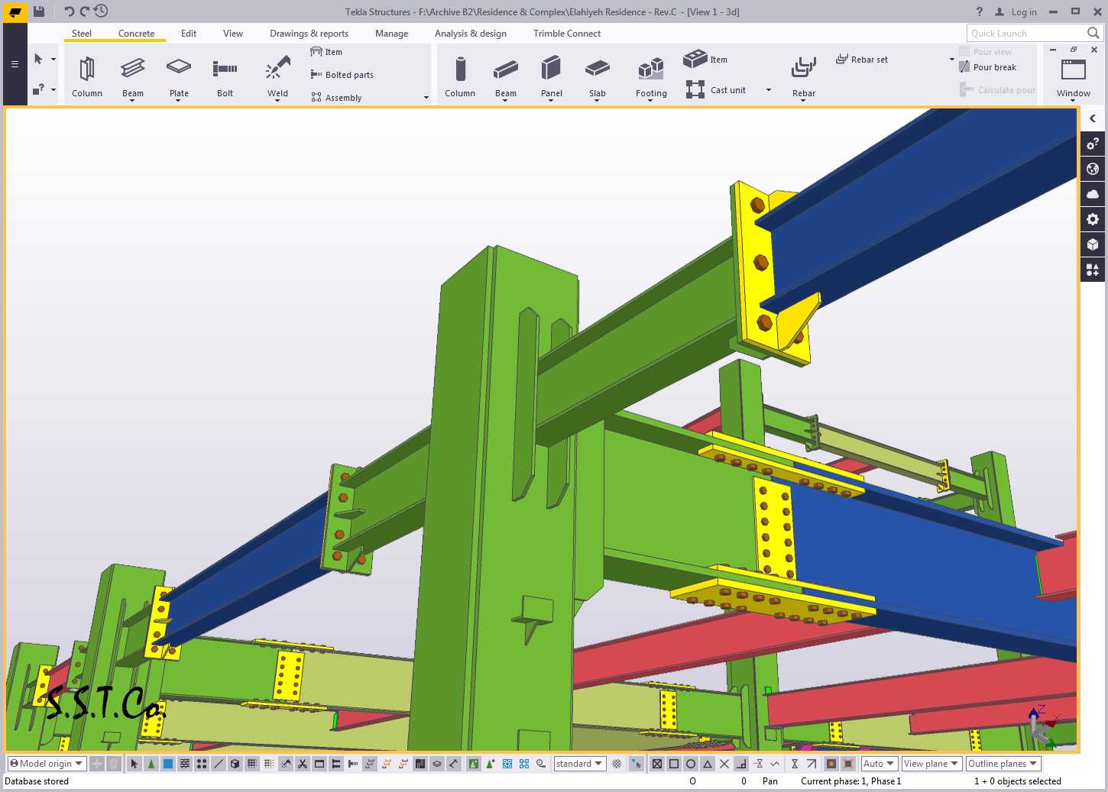
Task: Open the Help question mark icon
Action: point(980,11)
